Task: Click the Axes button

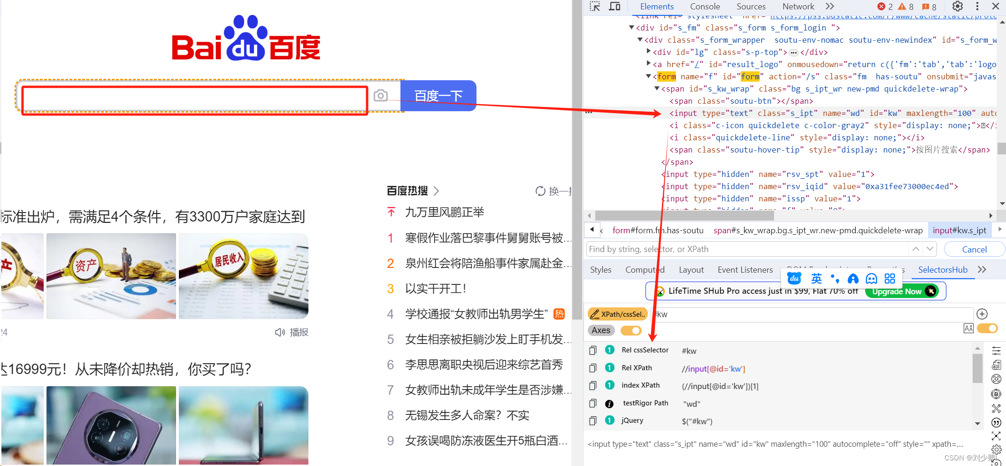Action: (601, 330)
